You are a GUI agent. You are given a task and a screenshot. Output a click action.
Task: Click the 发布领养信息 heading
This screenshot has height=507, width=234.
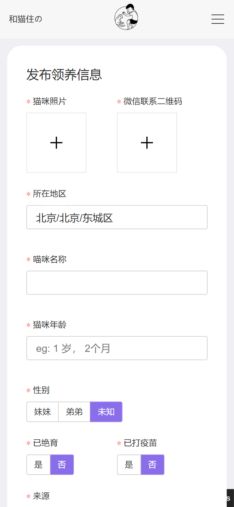(64, 75)
